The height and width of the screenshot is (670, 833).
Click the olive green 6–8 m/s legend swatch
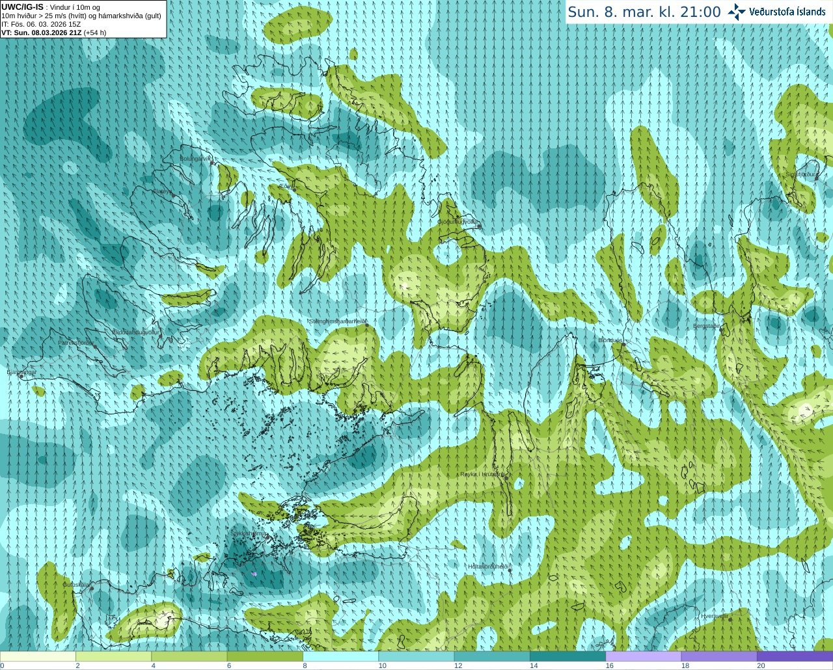click(x=265, y=656)
